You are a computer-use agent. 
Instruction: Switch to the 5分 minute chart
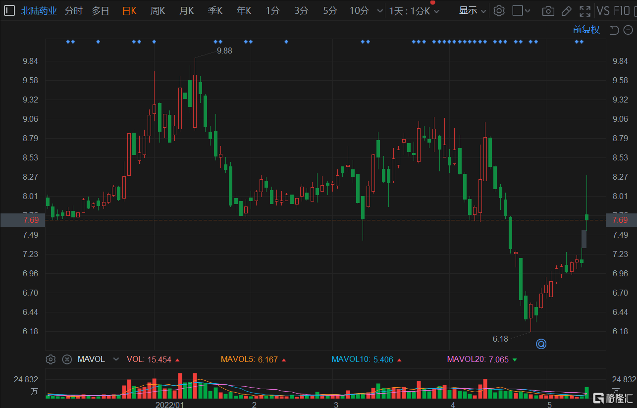coord(330,10)
